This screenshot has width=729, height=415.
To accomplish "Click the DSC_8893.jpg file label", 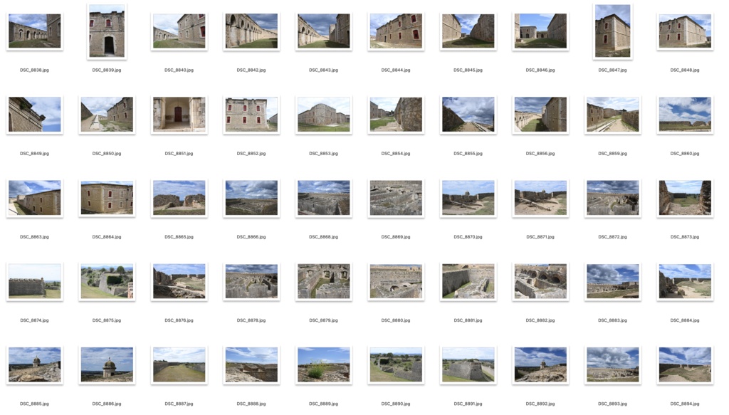I will pos(612,404).
